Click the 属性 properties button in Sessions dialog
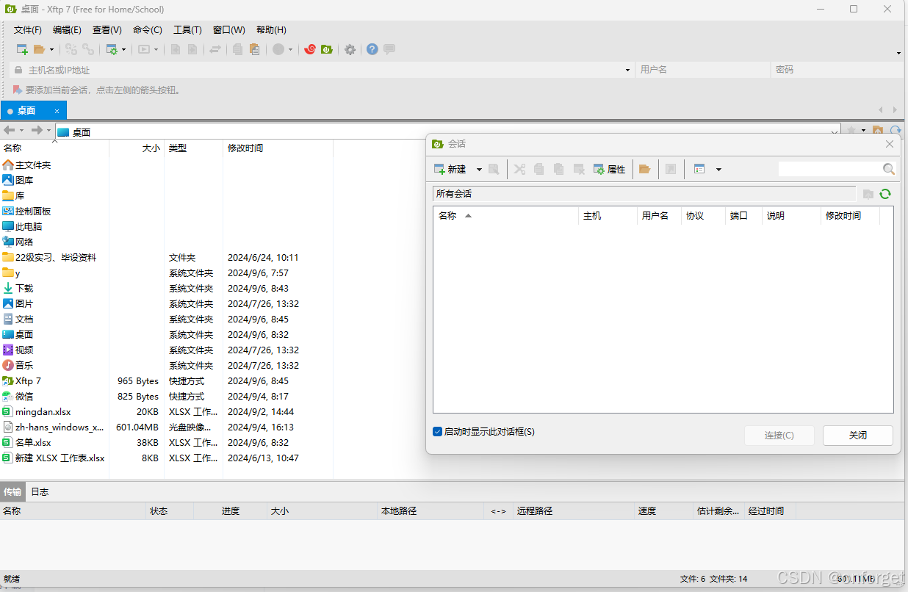The height and width of the screenshot is (592, 908). coord(610,169)
